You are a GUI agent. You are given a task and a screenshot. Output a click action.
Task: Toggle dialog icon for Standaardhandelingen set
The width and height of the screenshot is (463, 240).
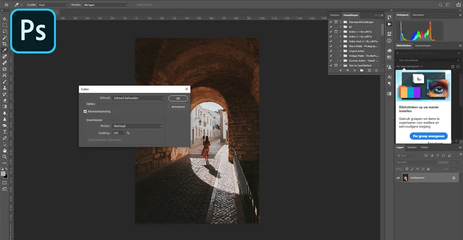point(336,22)
